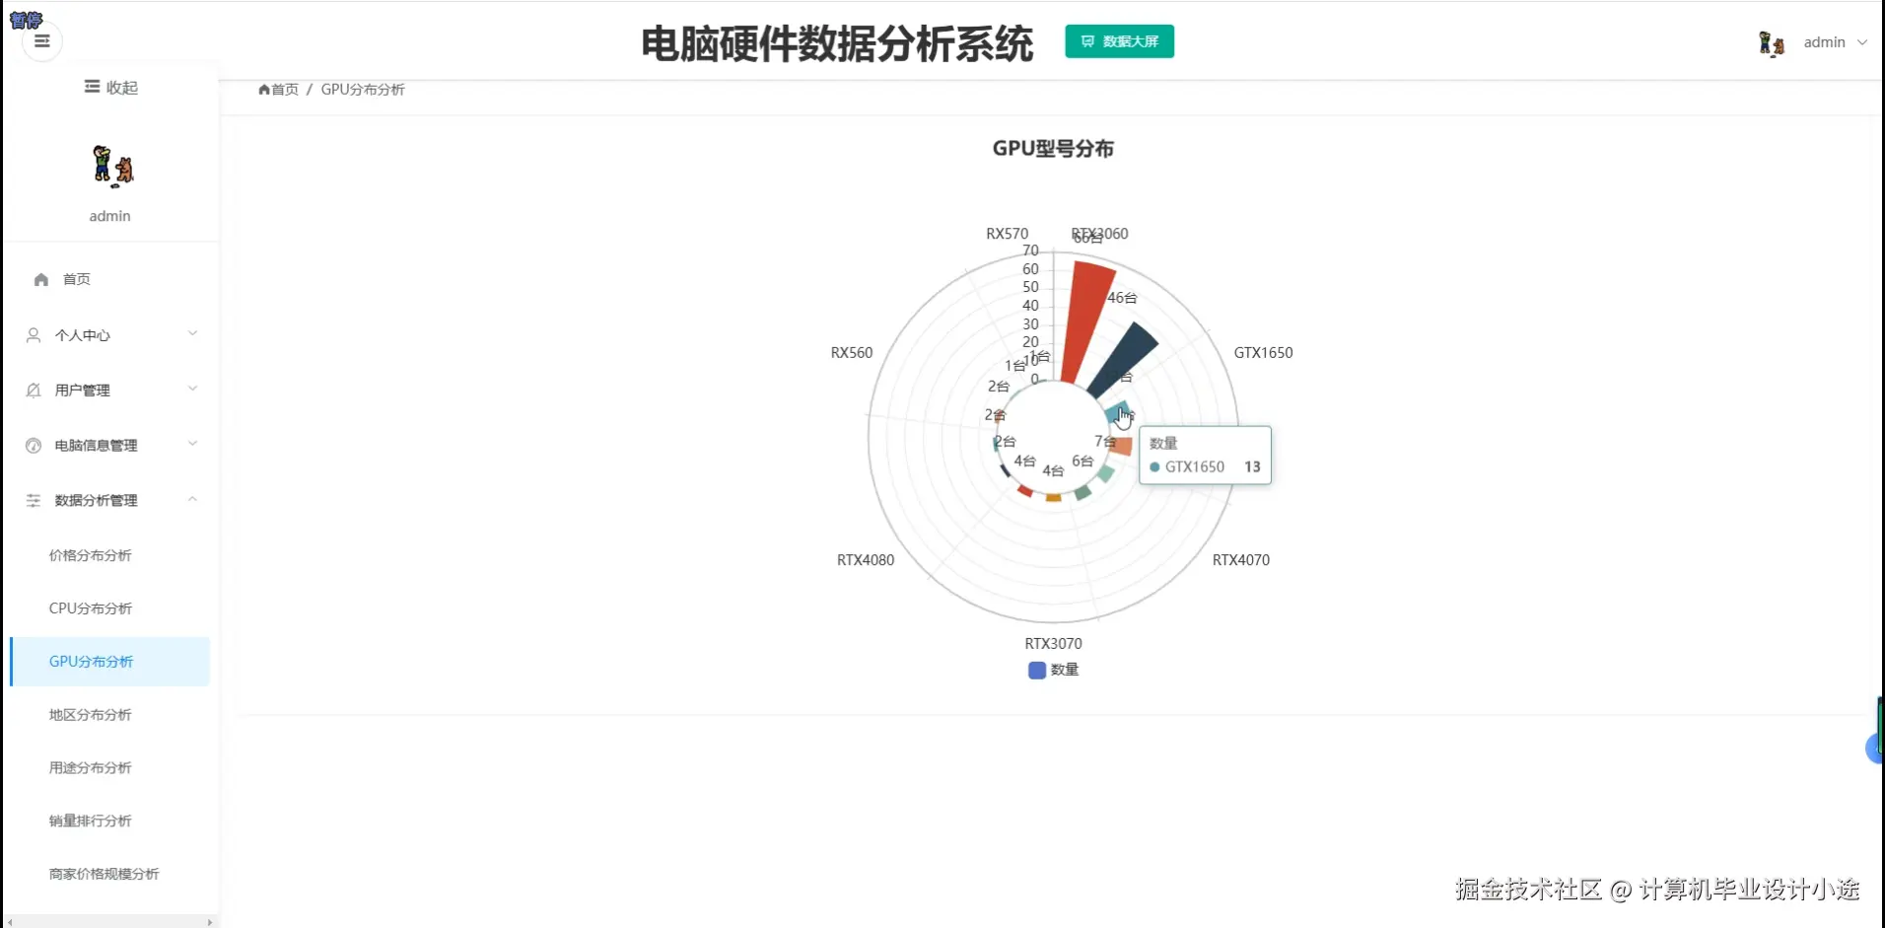
Task: Click the admin avatar image top-right
Action: (1772, 42)
